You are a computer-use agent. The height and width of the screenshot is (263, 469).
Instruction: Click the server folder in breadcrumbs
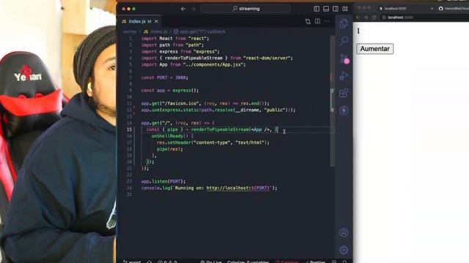click(130, 31)
